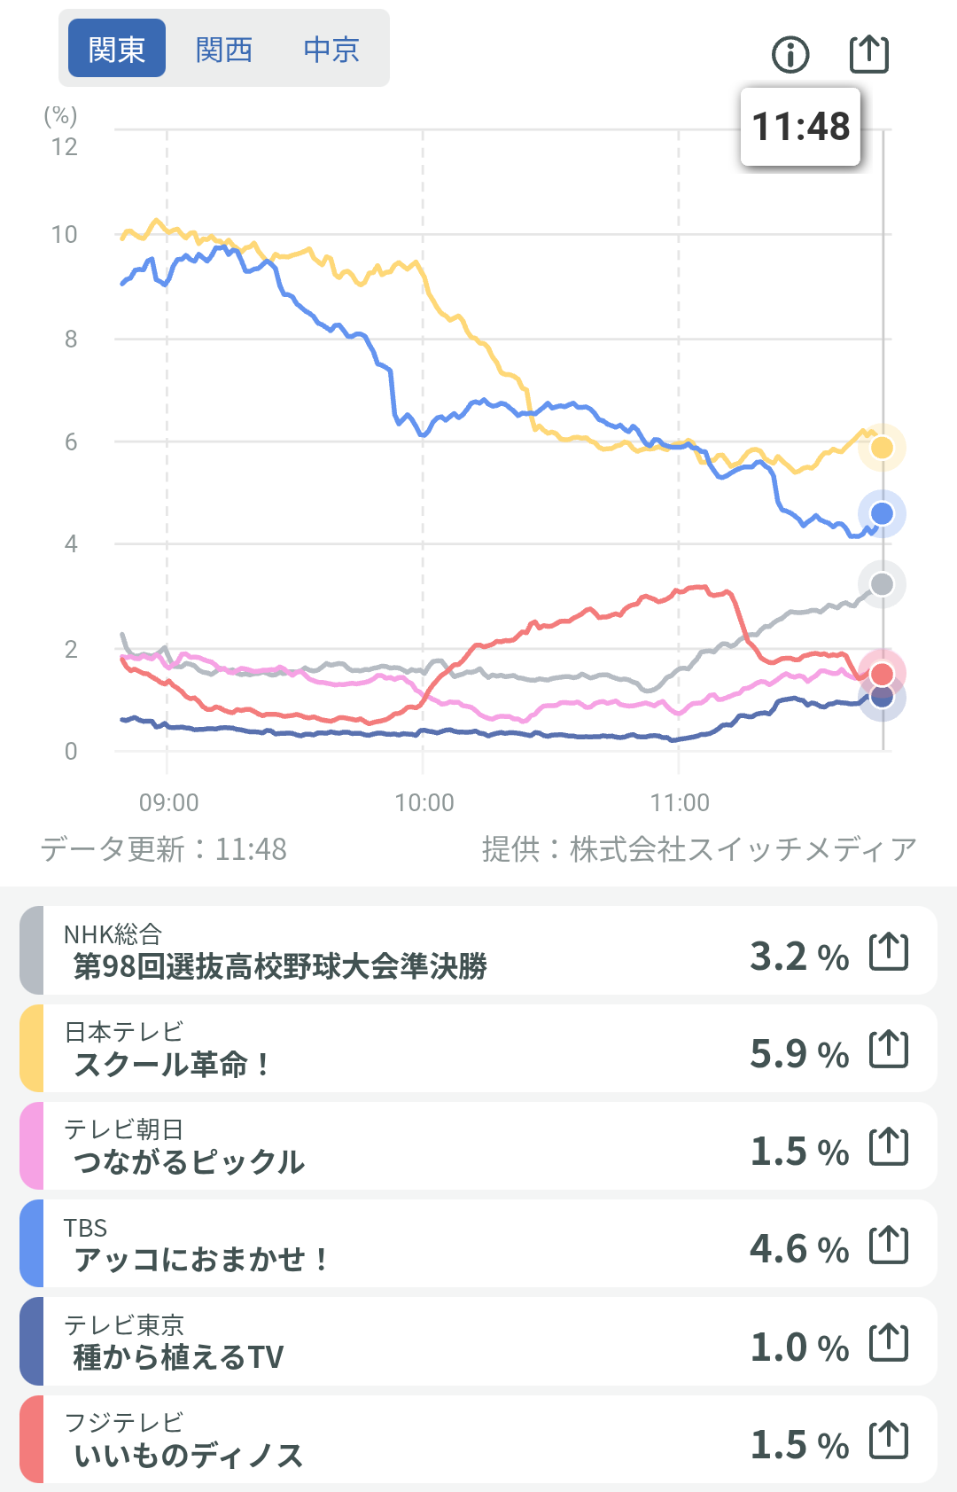
Task: Share the フジテレビ いいものディノス rating
Action: point(889,1441)
